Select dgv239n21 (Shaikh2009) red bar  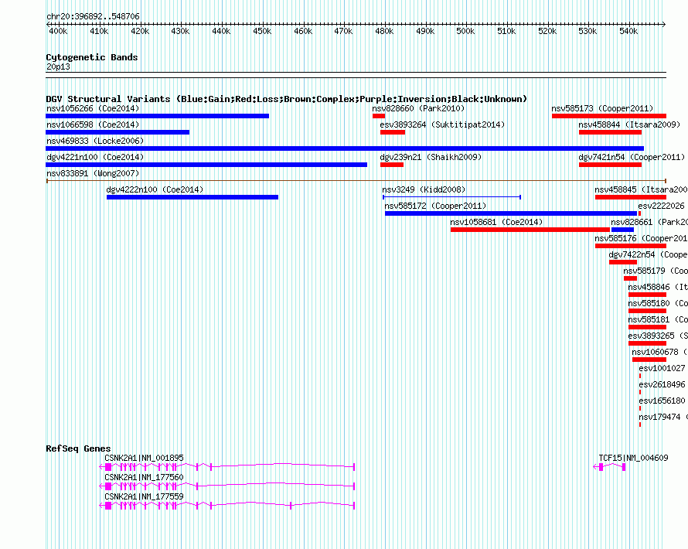[392, 165]
